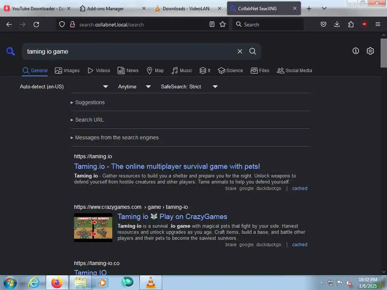Open the Windows Start button
The width and height of the screenshot is (387, 290).
click(10, 282)
